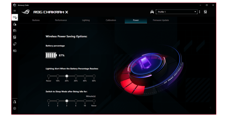The height and width of the screenshot is (117, 234).
Task: Select 50% for the battery lighting alert
Action: point(94,76)
